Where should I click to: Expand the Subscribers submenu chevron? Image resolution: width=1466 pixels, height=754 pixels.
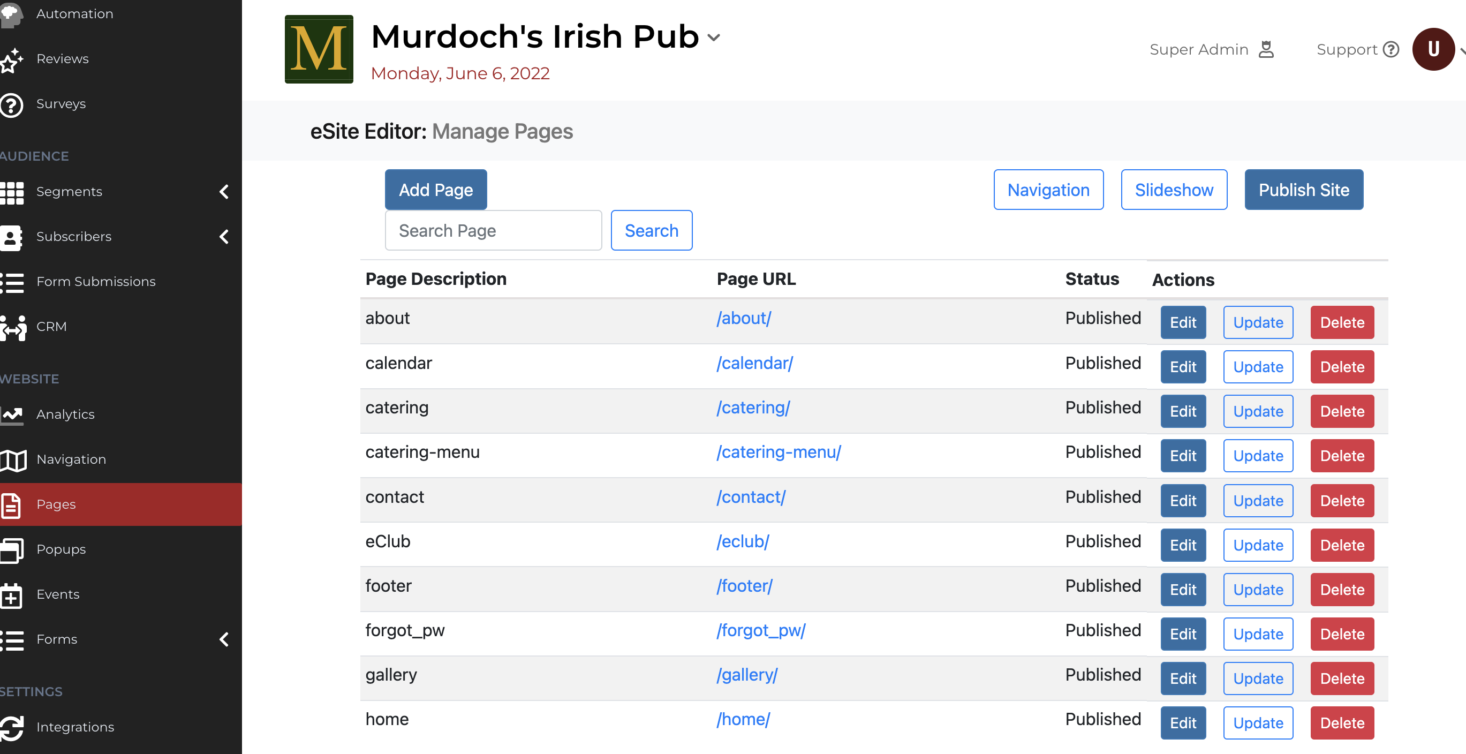(x=224, y=237)
